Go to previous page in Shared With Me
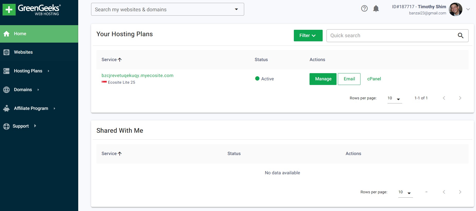This screenshot has height=211, width=476. point(444,192)
